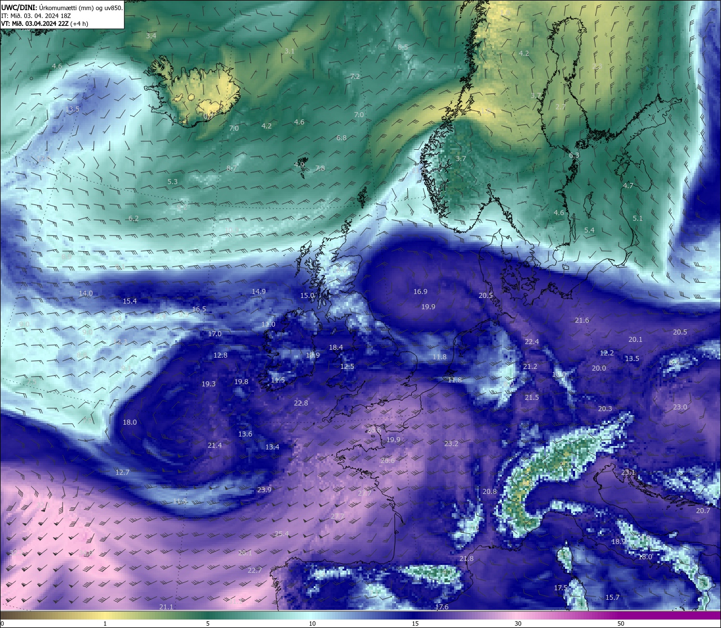Click the 13.4 value label on the map
Viewport: 721px width, 628px height.
click(x=272, y=447)
